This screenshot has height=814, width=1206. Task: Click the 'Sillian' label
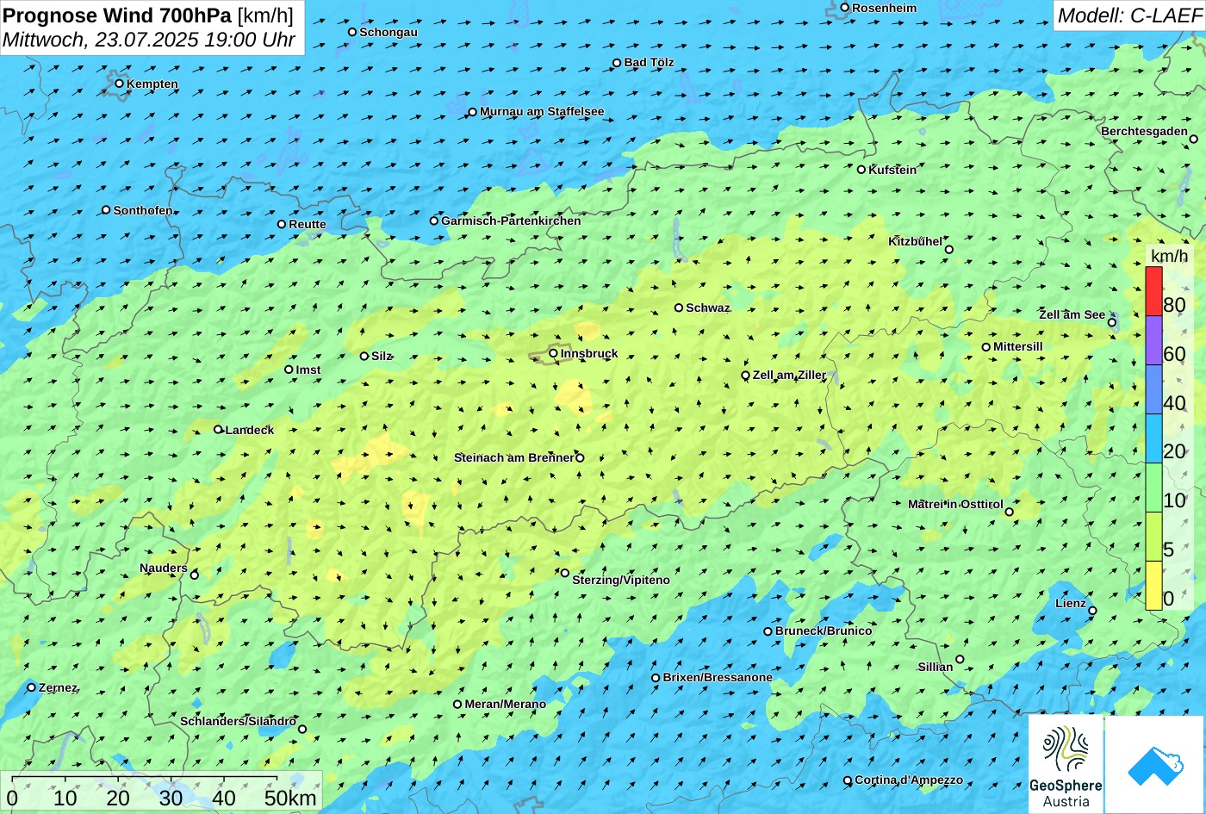[x=936, y=667]
